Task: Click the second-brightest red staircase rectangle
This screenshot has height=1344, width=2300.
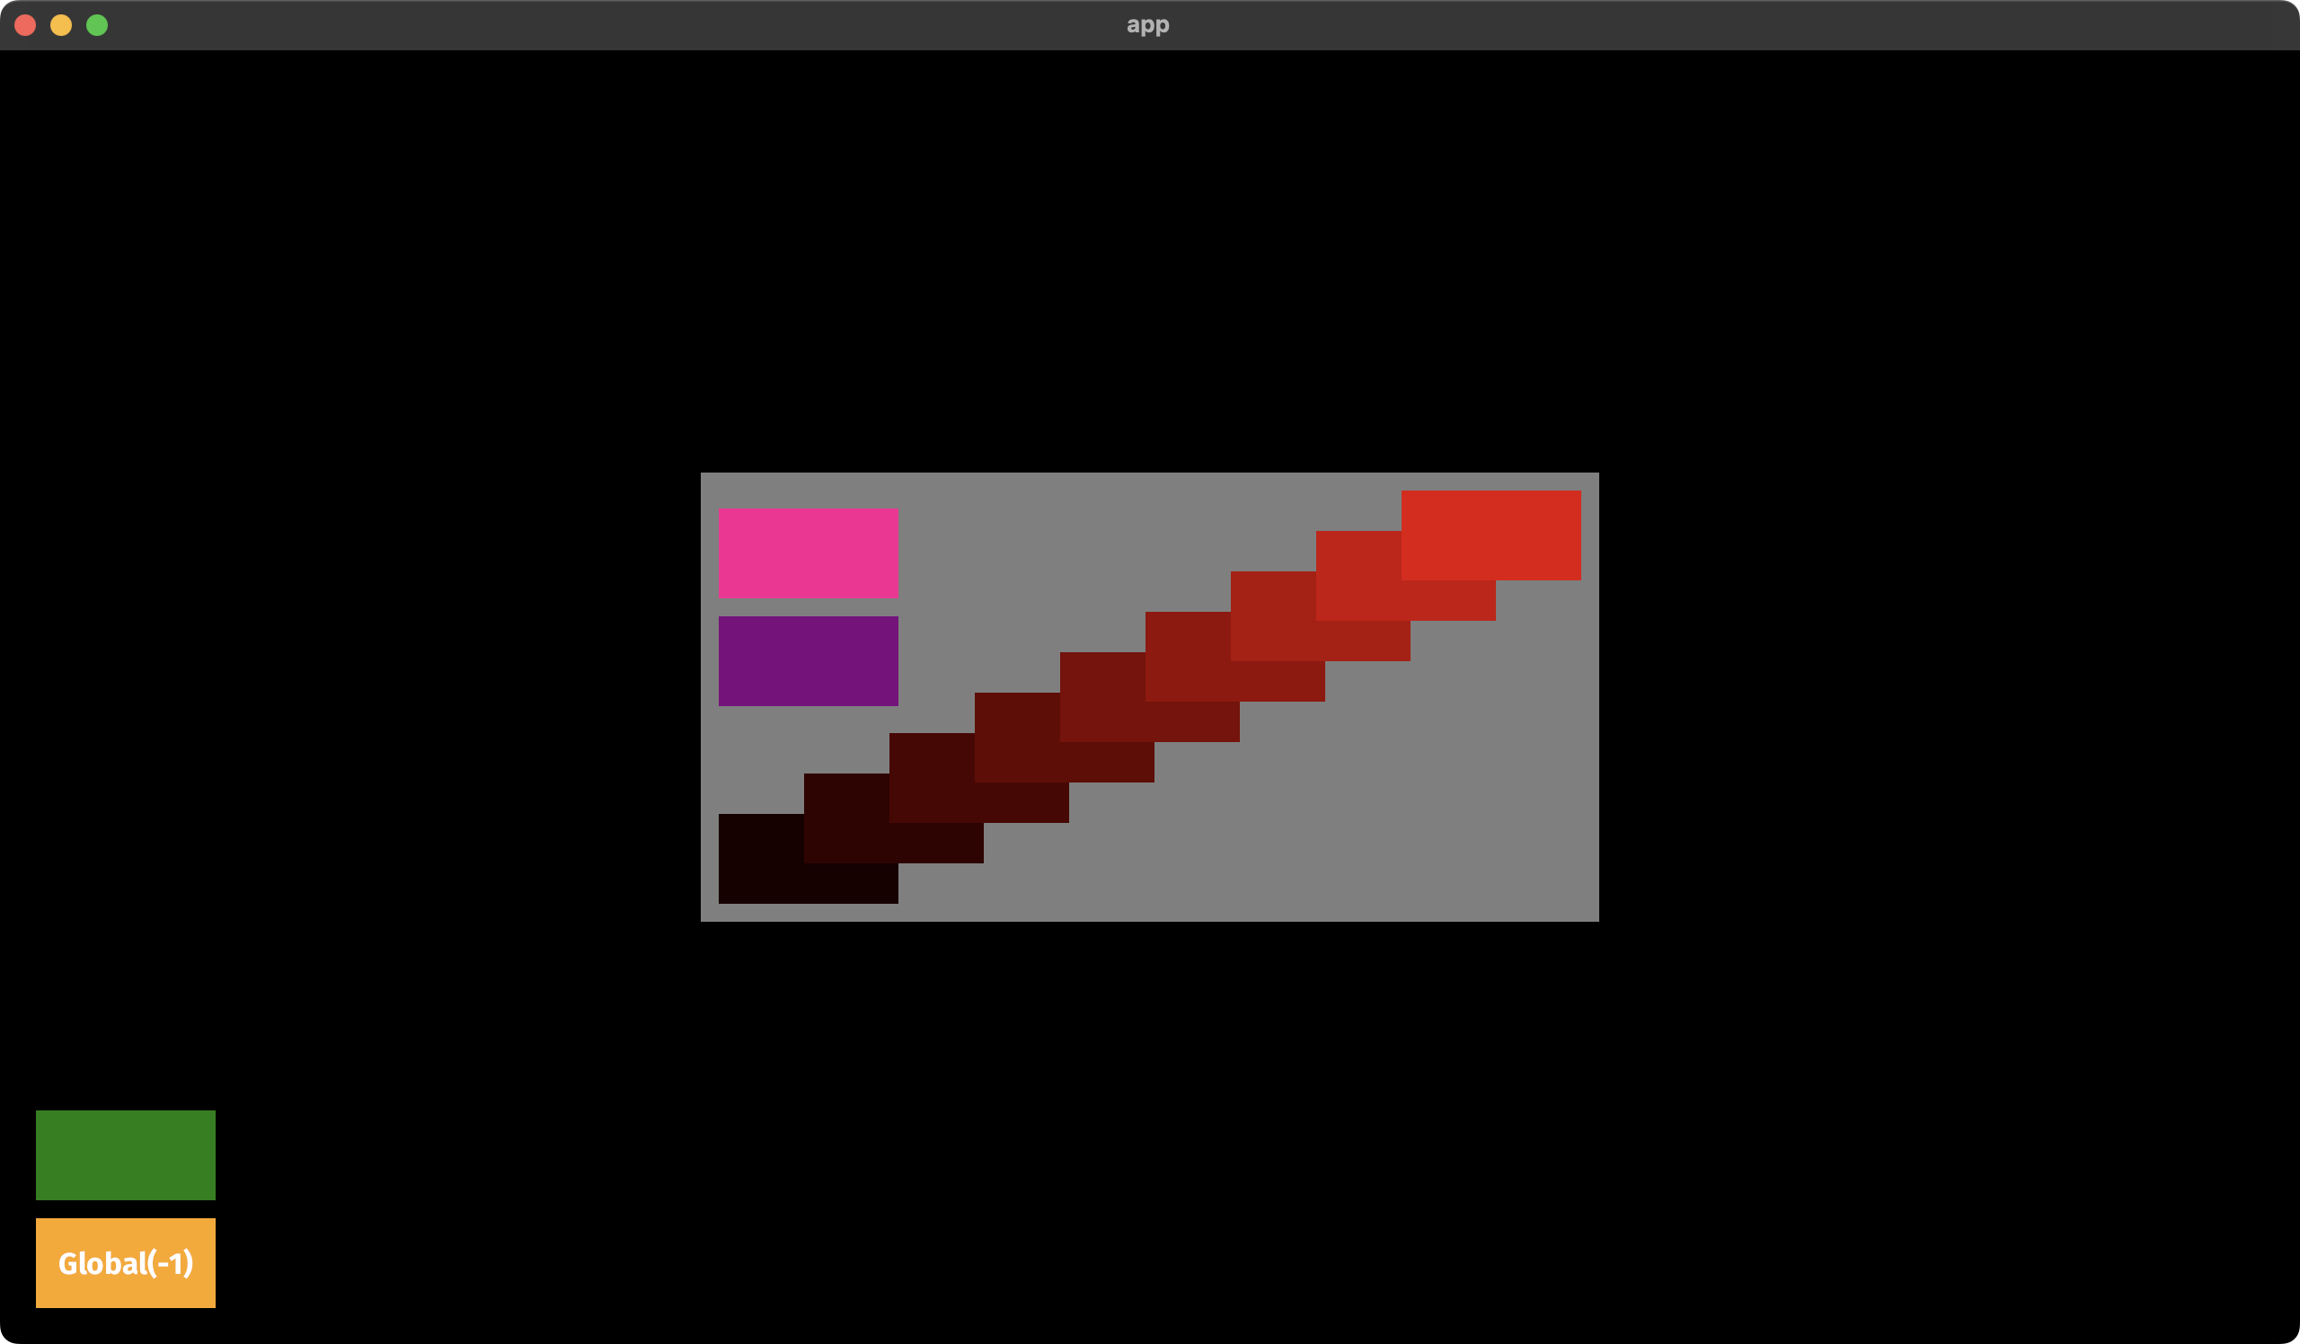Action: point(1358,575)
